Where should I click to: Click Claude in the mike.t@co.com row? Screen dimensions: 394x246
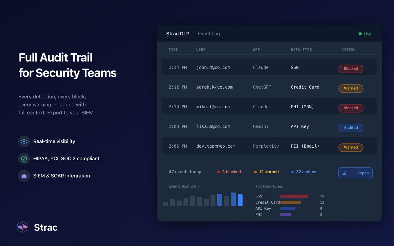(261, 107)
